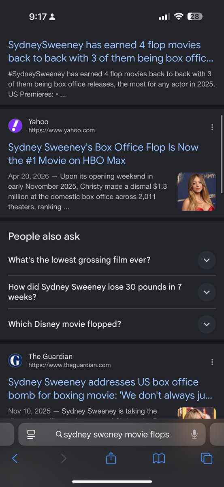Tap the forward arrow in Safari toolbar

coord(63,459)
